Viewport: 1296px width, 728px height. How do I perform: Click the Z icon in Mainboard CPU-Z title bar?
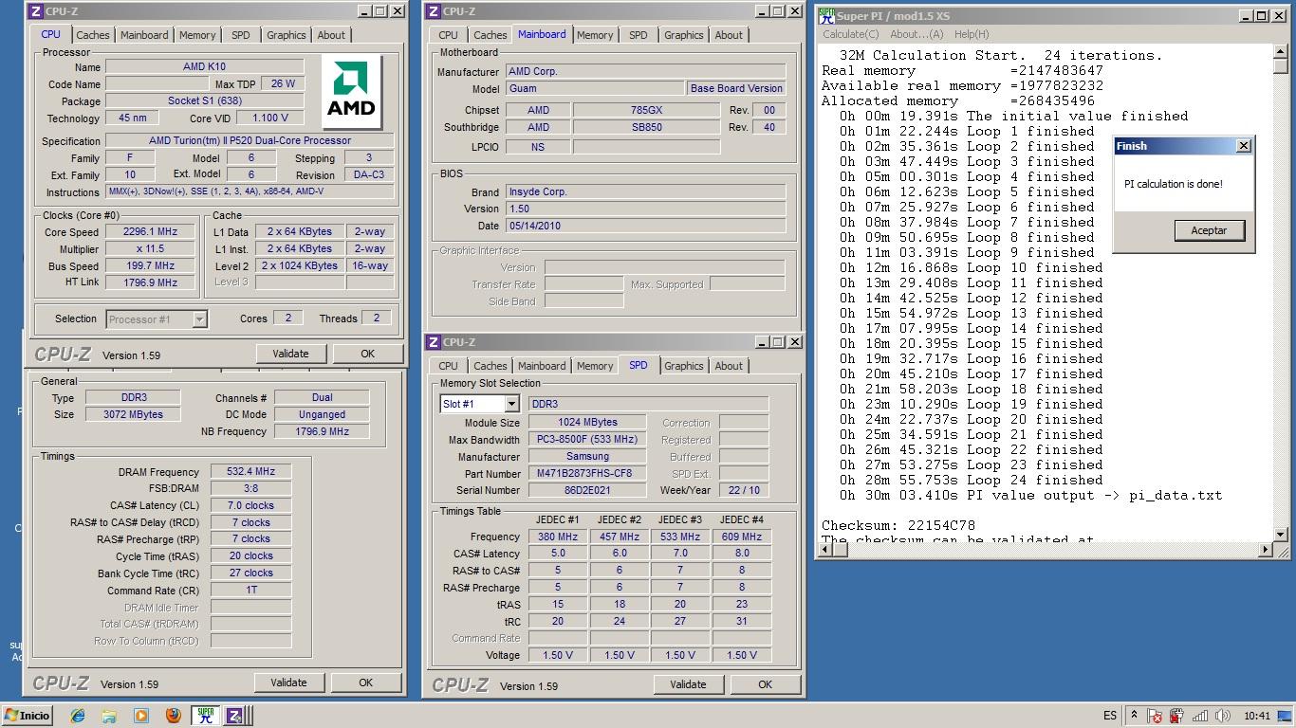(433, 11)
